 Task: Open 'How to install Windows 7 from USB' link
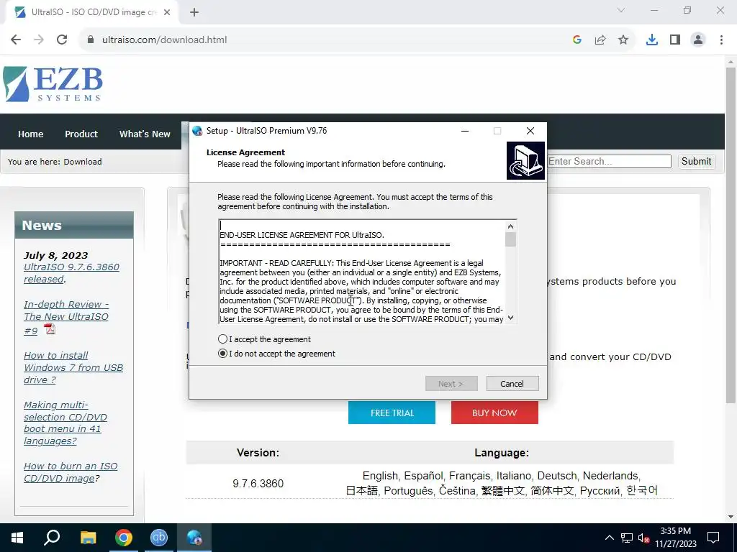coord(73,367)
